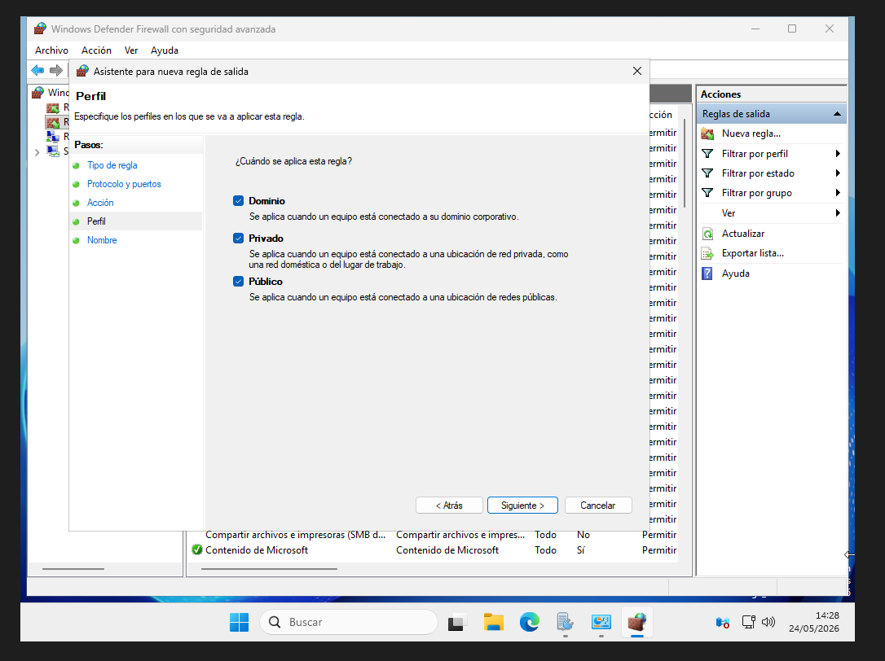Click the clock showing 14:28
Screen dimensions: 885x661
(x=827, y=615)
